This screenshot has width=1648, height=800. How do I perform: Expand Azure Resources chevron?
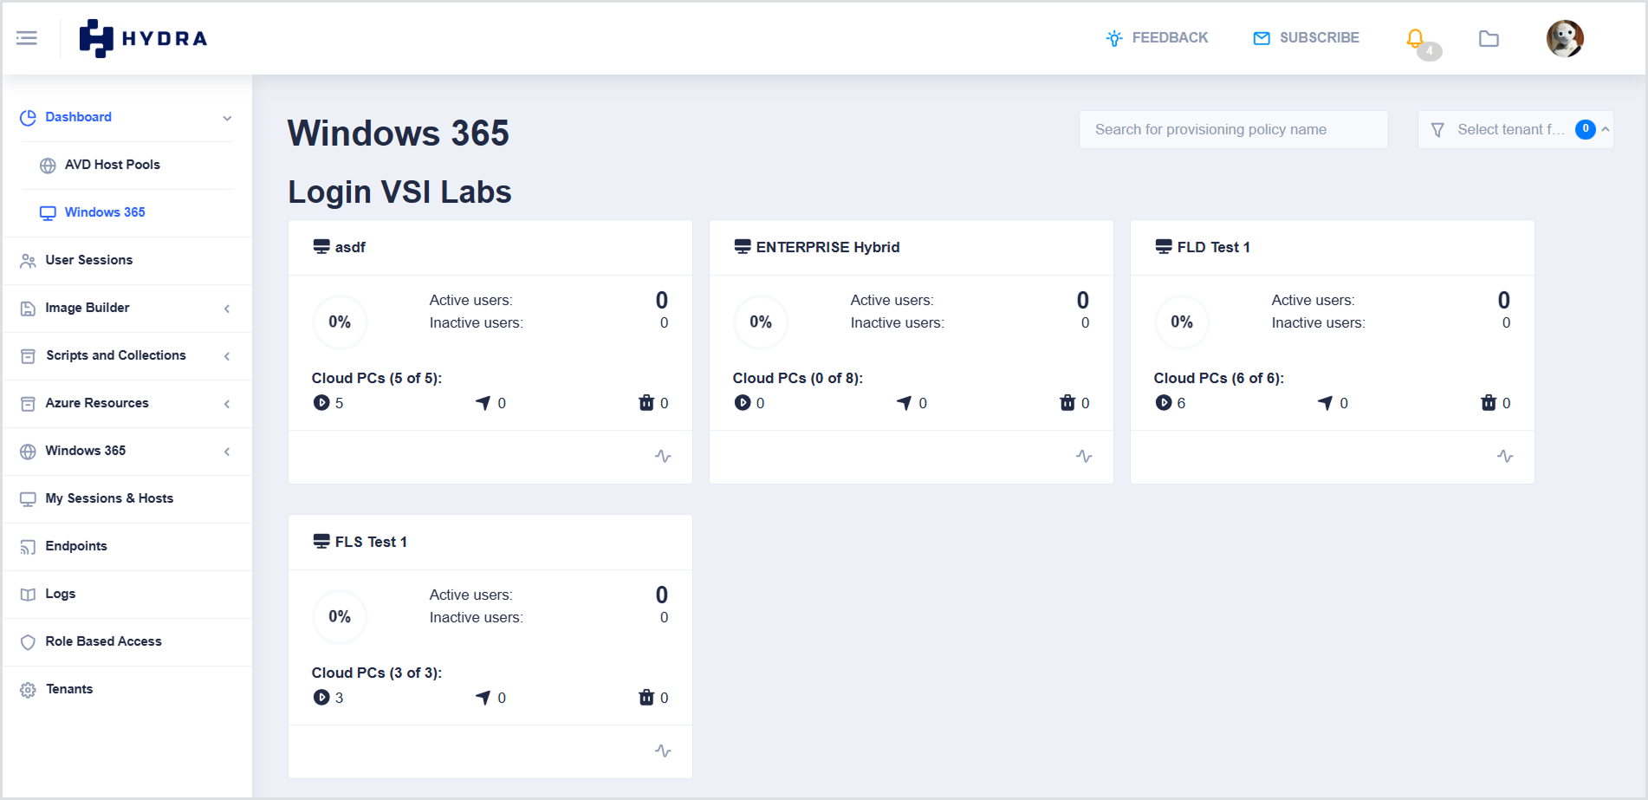click(x=227, y=404)
